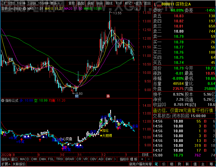The width and height of the screenshot is (216, 167).
Task: Click the 涨 marker below the chart
Action: pos(108,96)
